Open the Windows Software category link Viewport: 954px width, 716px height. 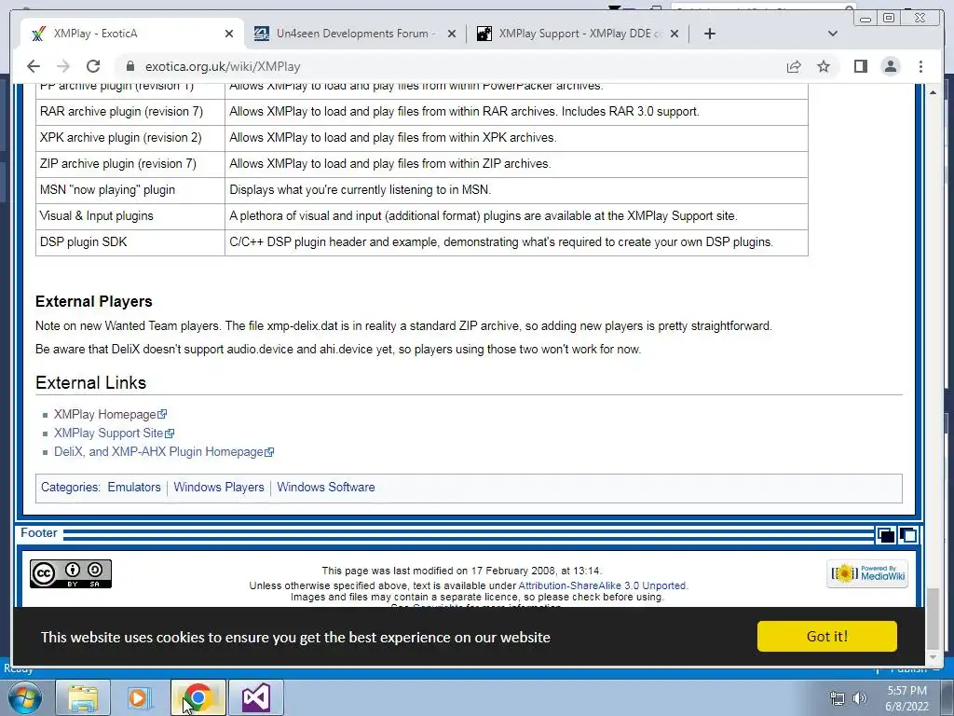pyautogui.click(x=325, y=487)
